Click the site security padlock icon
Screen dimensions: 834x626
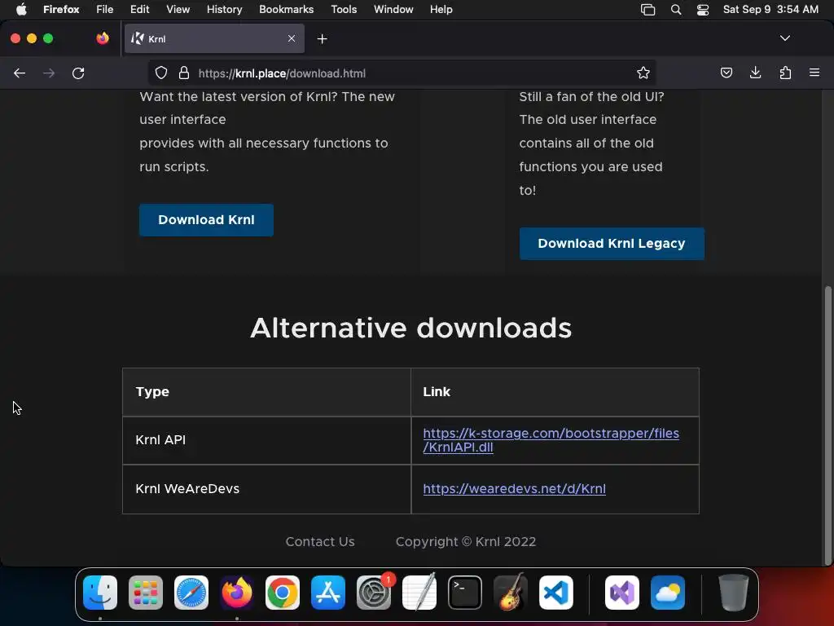pos(184,73)
